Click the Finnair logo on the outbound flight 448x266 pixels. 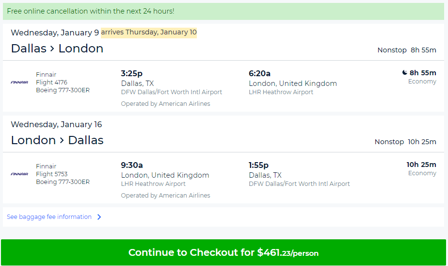click(x=19, y=83)
